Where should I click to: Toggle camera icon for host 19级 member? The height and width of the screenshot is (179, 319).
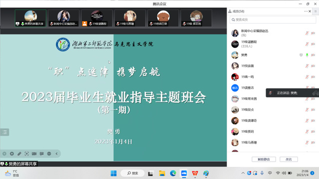coord(313,44)
